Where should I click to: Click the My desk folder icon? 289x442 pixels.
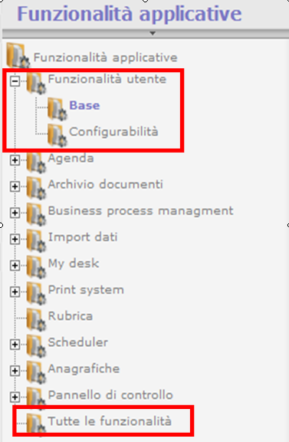pyautogui.click(x=36, y=267)
